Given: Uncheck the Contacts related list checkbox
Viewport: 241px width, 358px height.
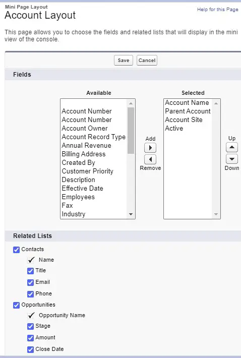Looking at the screenshot, I should point(16,250).
